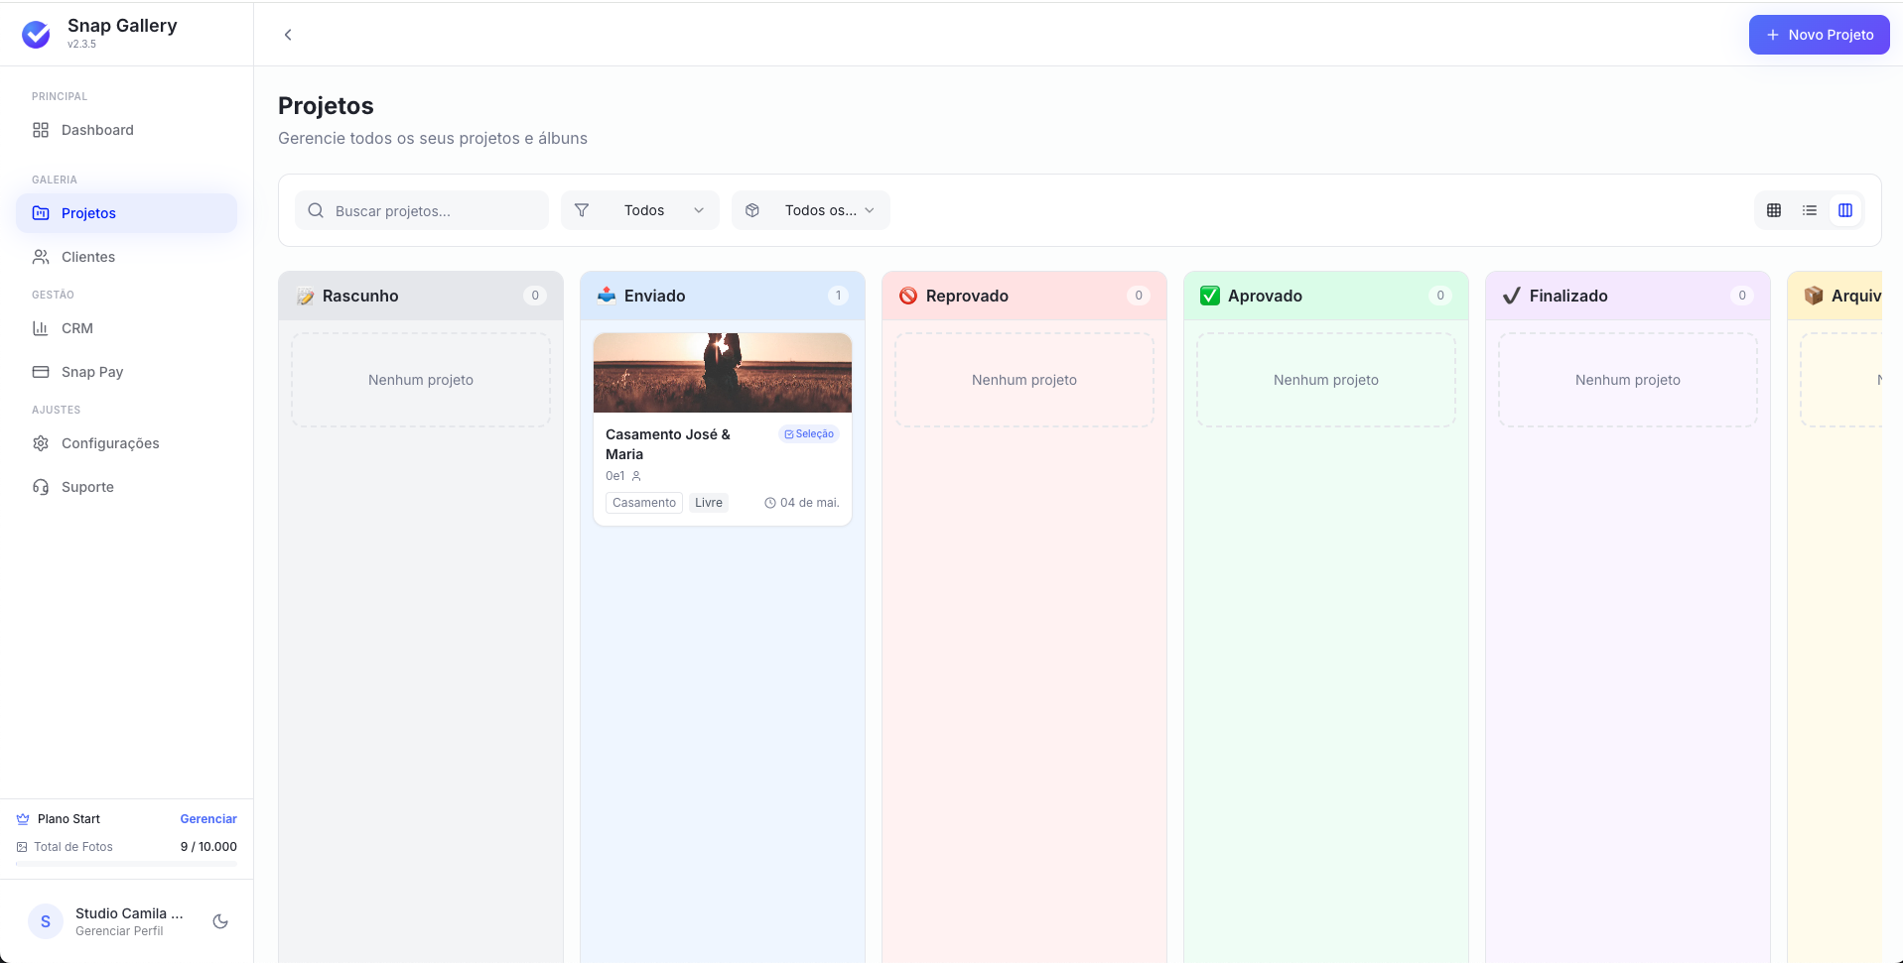Click the Snap Gallery checkmark logo
This screenshot has width=1903, height=963.
[36, 35]
